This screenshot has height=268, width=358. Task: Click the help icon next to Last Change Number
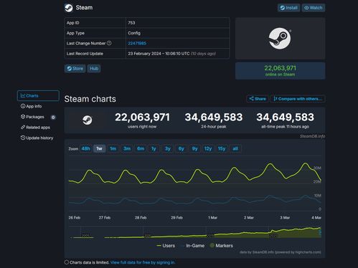coord(109,43)
